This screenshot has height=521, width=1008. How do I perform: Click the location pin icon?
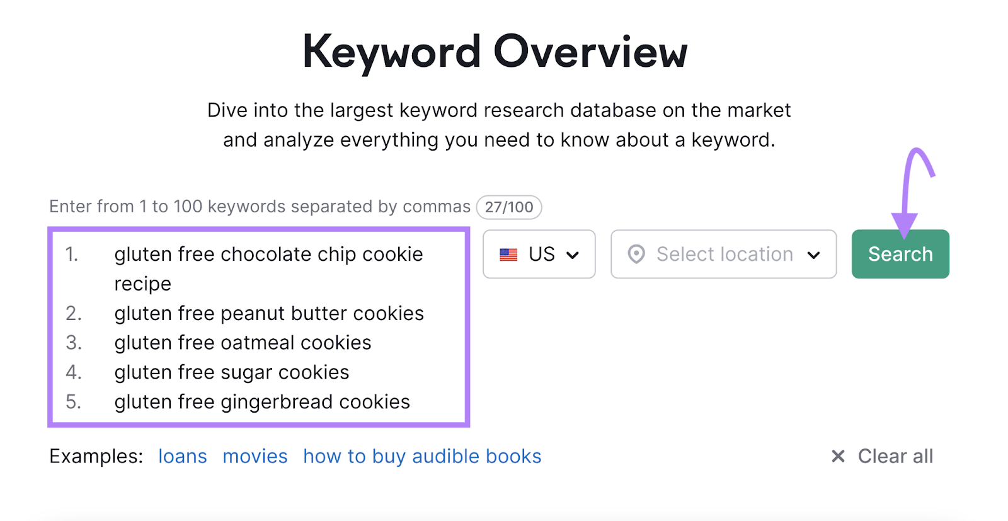(x=638, y=254)
